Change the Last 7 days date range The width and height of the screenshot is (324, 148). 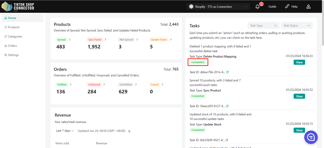pos(65,131)
